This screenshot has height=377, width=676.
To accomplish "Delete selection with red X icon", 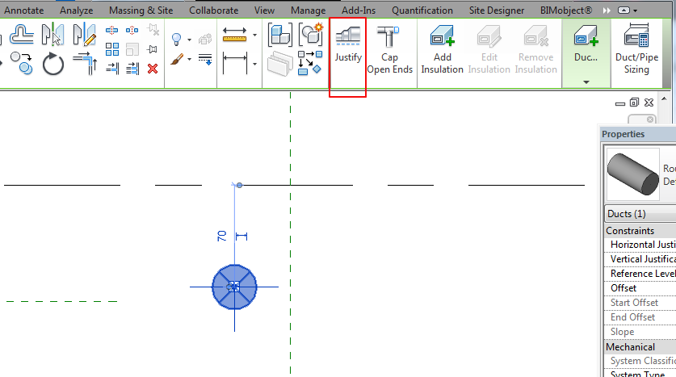I will [x=153, y=69].
